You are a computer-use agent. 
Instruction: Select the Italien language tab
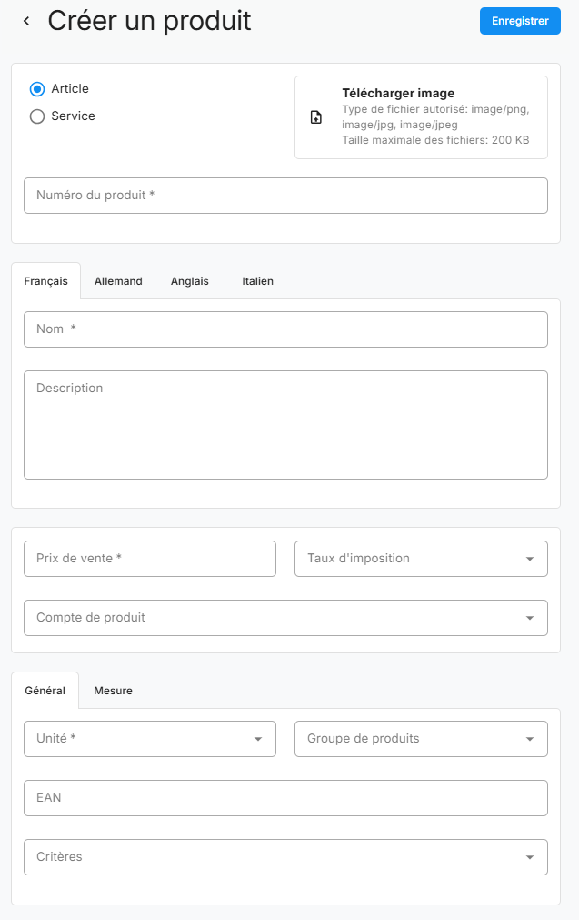257,281
